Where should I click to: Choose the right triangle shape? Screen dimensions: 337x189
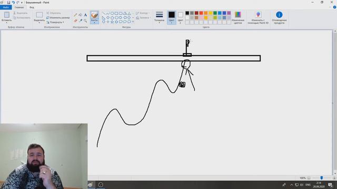point(104,17)
